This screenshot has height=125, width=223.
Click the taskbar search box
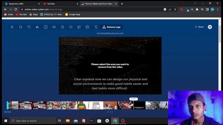point(32,121)
